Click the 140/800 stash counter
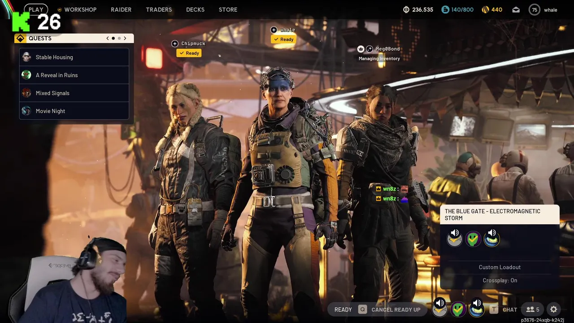Viewport: 574px width, 323px height. click(x=462, y=9)
